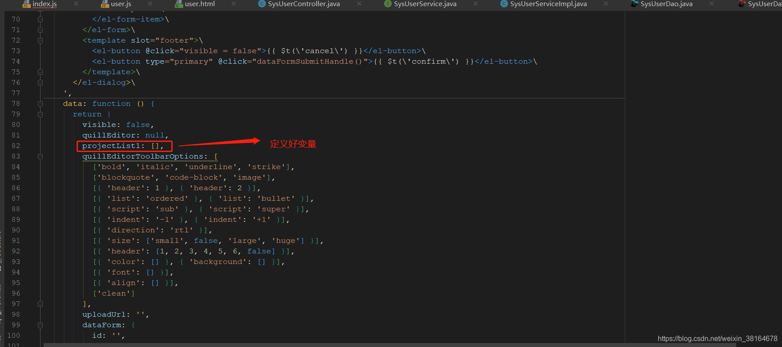Collapse the template footer block at line 72
The image size is (782, 347).
(x=40, y=40)
